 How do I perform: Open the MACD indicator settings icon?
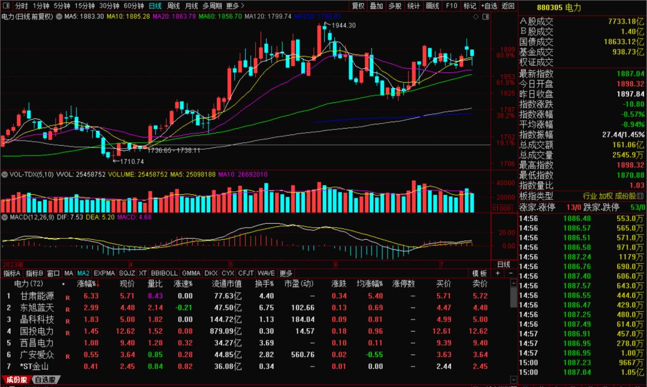(5, 217)
